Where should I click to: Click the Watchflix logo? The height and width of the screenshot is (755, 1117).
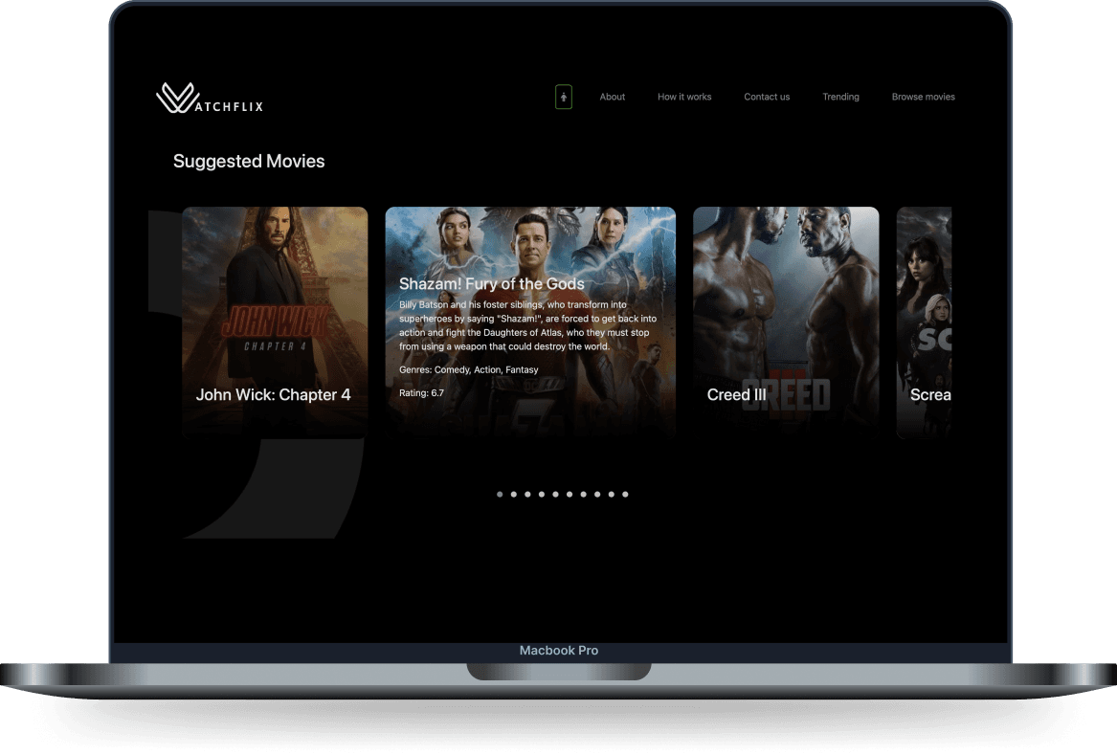pos(210,99)
